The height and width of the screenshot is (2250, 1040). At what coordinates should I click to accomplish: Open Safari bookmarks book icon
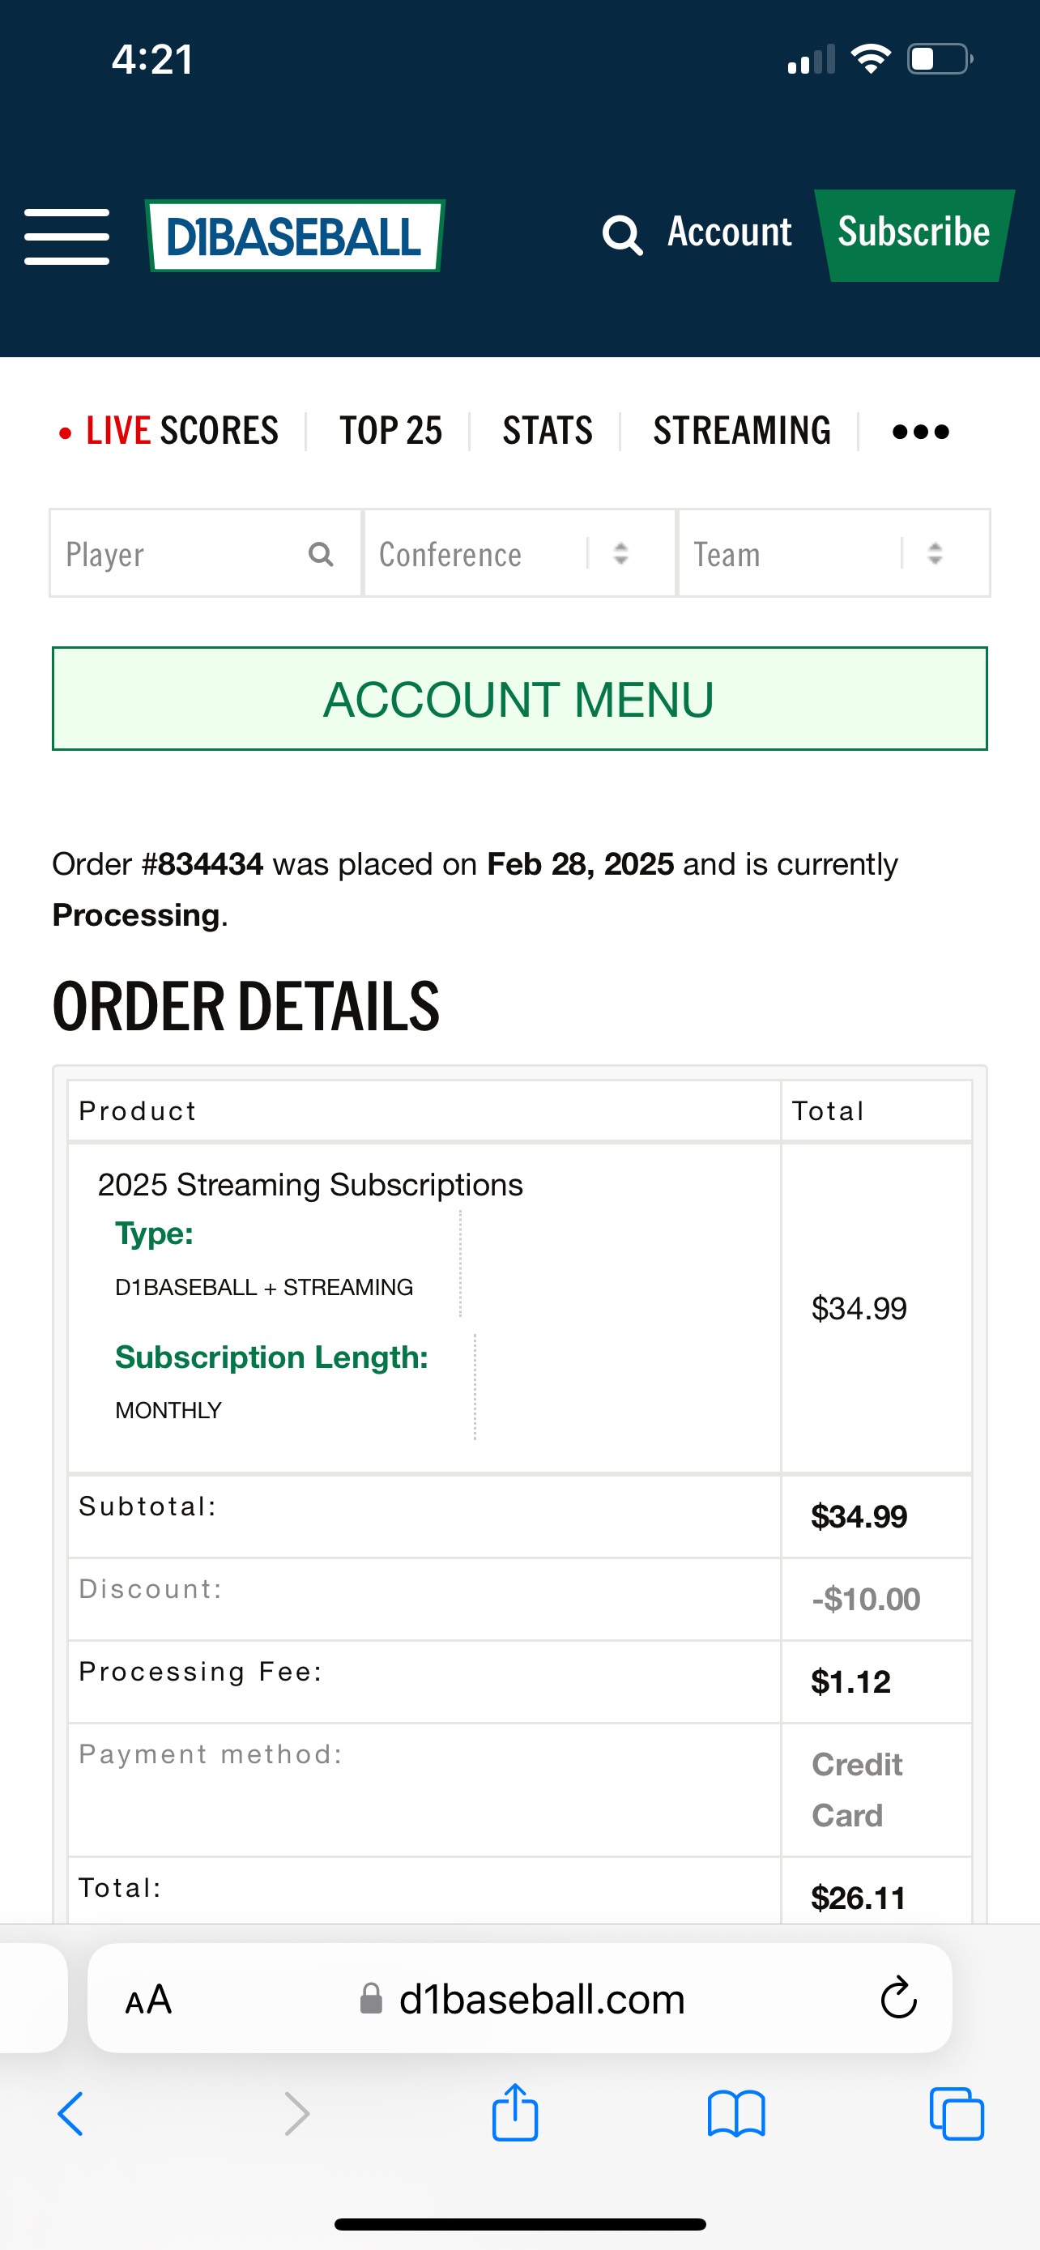[736, 2114]
